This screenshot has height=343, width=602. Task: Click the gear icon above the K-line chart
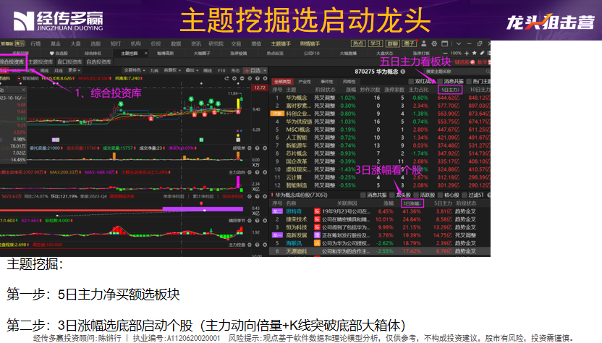pos(250,78)
